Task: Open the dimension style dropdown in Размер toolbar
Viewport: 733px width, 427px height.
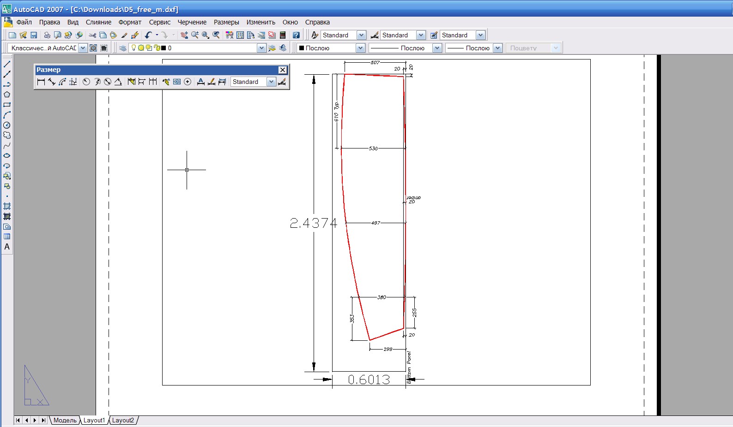Action: tap(271, 82)
